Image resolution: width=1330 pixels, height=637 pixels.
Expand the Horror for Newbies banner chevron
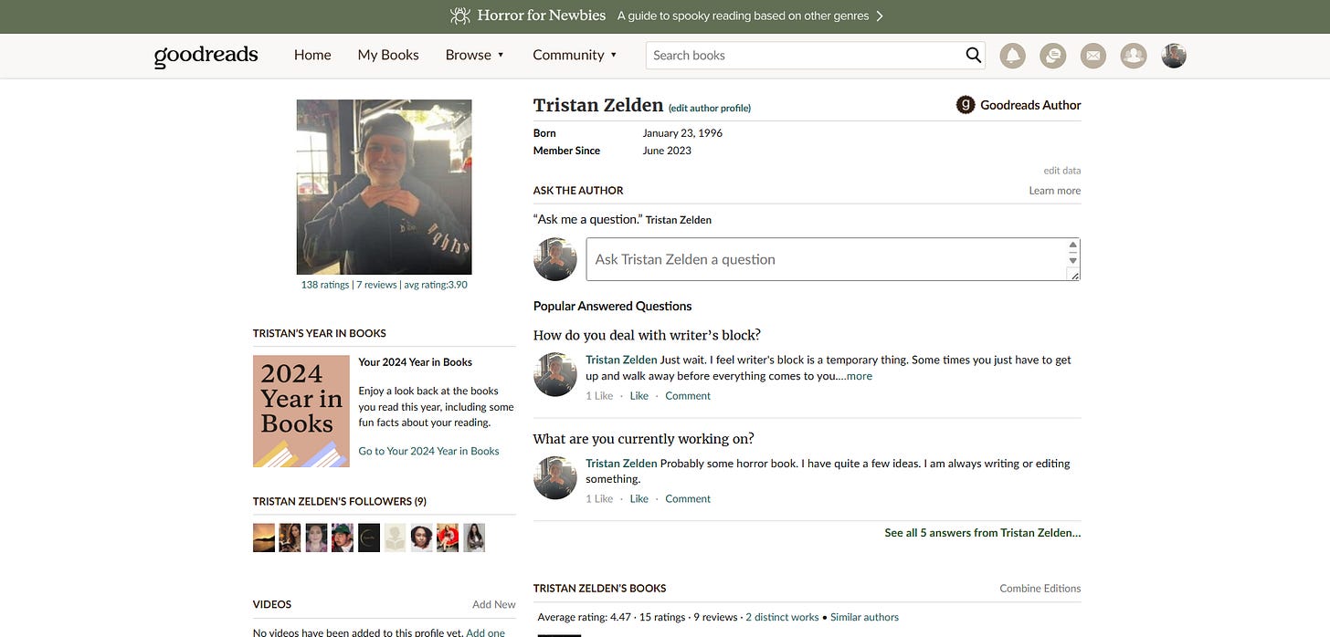point(879,16)
